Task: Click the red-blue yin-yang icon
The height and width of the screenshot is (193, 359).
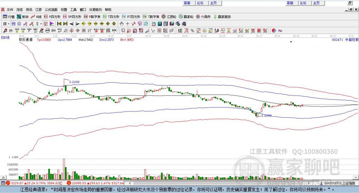Action: [274, 30]
